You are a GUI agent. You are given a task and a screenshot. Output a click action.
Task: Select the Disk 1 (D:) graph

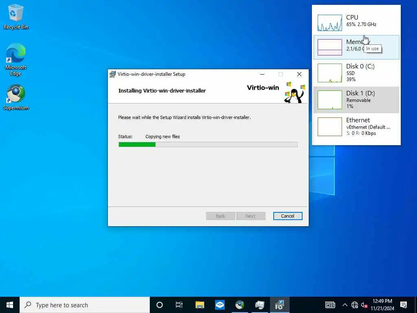[x=330, y=100]
